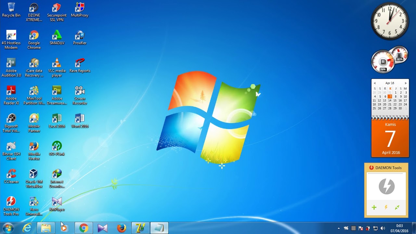416x234 pixels.
Task: Launch Firefox from the taskbar
Action: tap(122, 228)
